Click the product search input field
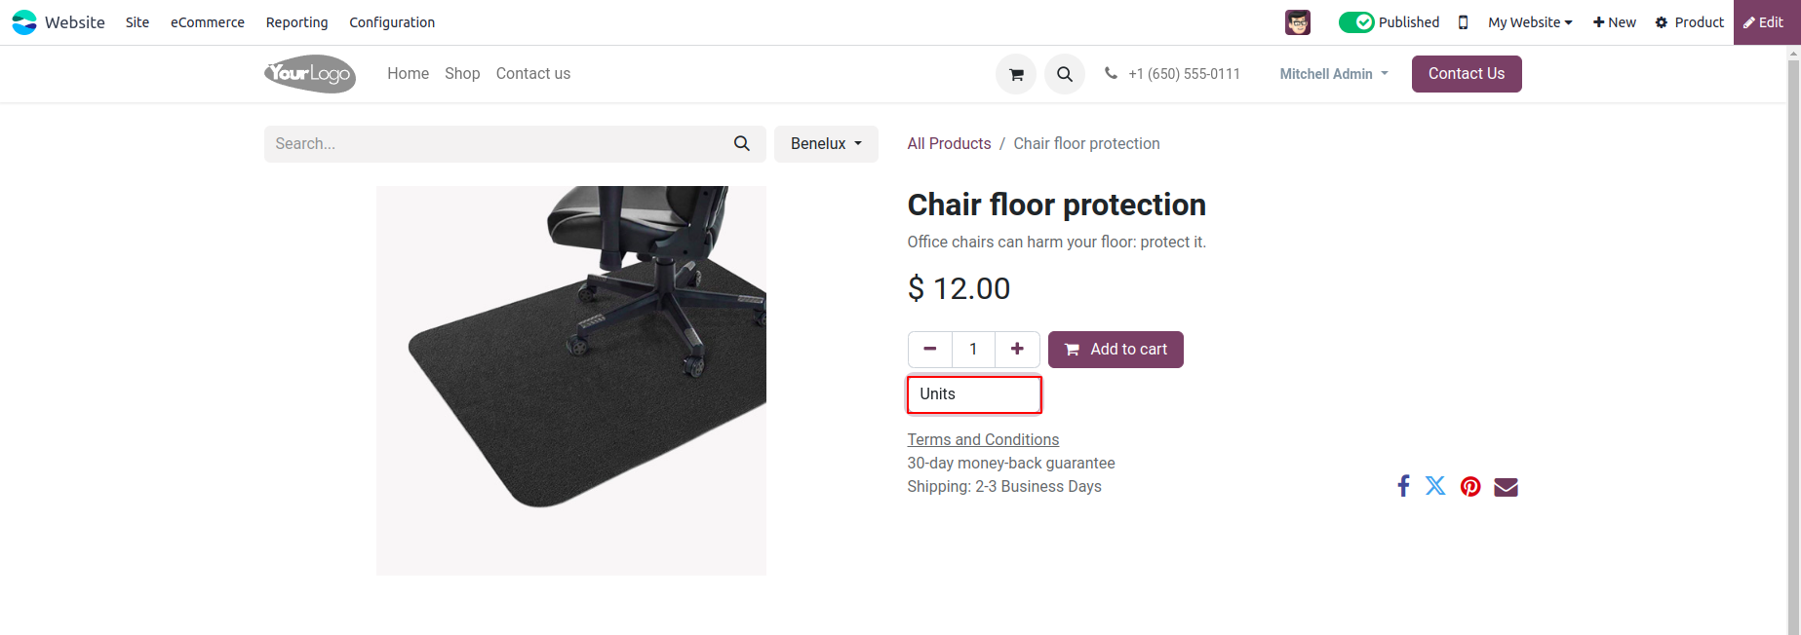Image resolution: width=1801 pixels, height=635 pixels. coord(497,144)
